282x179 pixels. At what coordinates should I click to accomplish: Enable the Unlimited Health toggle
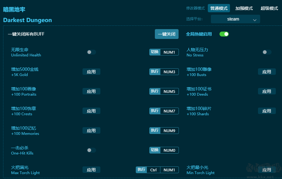click(x=91, y=52)
